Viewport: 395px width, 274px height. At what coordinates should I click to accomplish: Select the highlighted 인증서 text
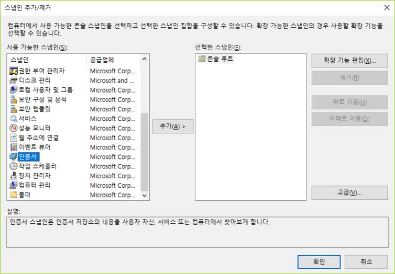click(x=28, y=156)
